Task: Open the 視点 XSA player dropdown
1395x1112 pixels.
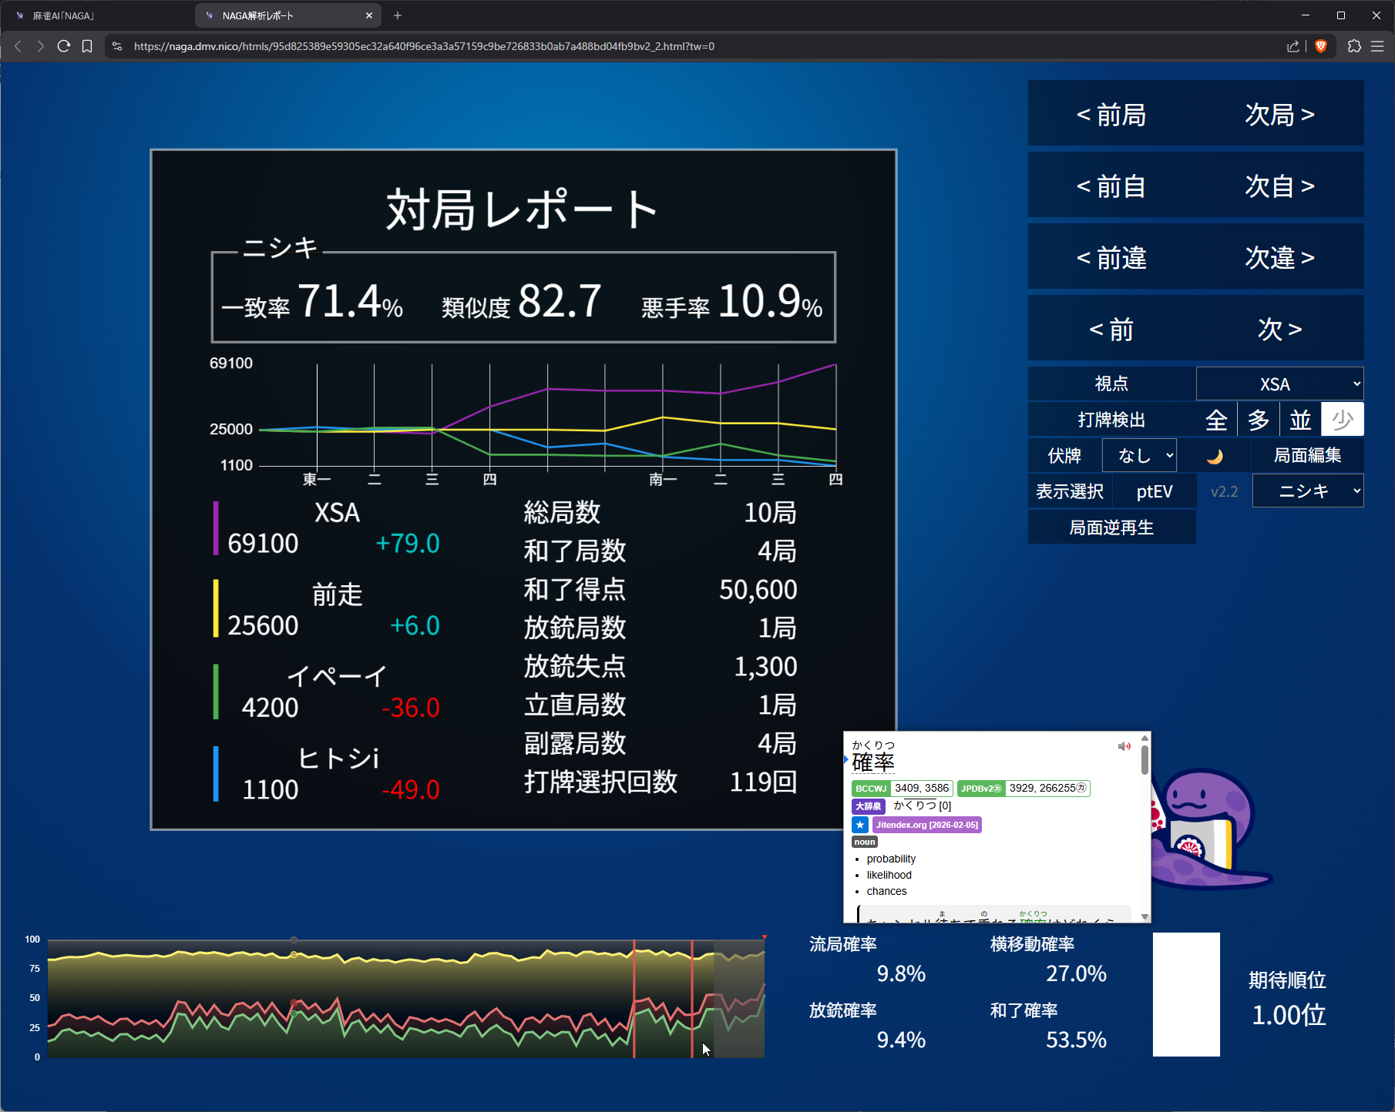Action: pos(1279,384)
